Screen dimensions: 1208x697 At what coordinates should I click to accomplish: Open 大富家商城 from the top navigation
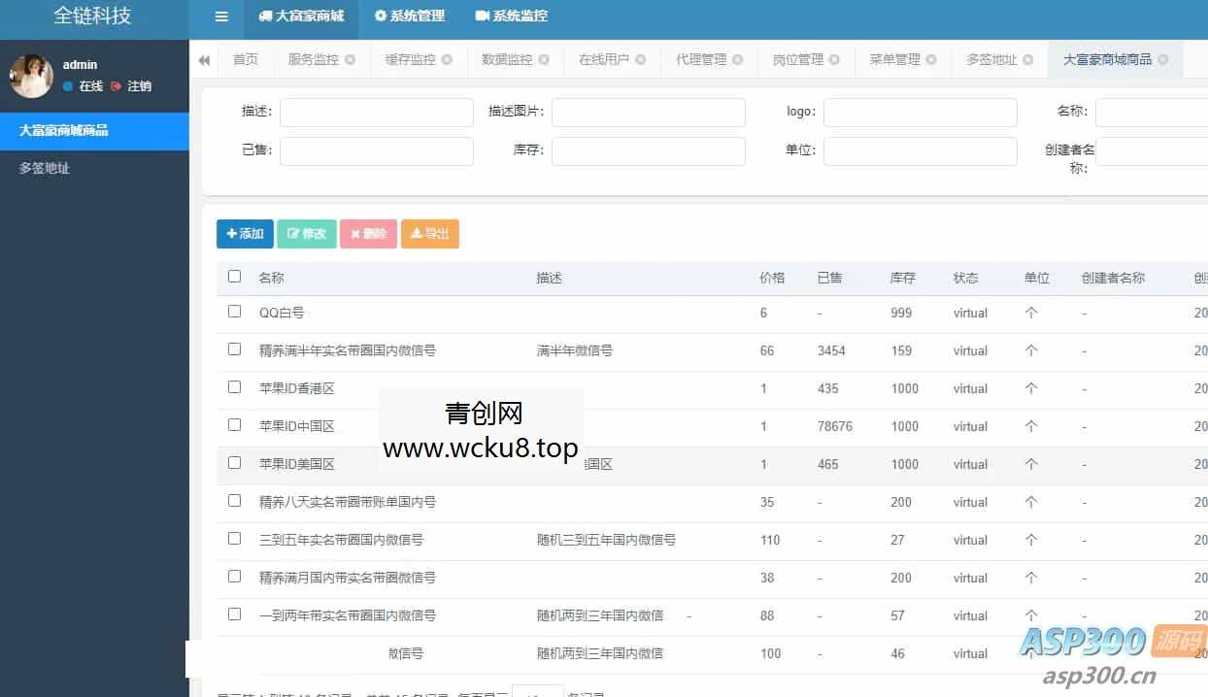point(302,16)
